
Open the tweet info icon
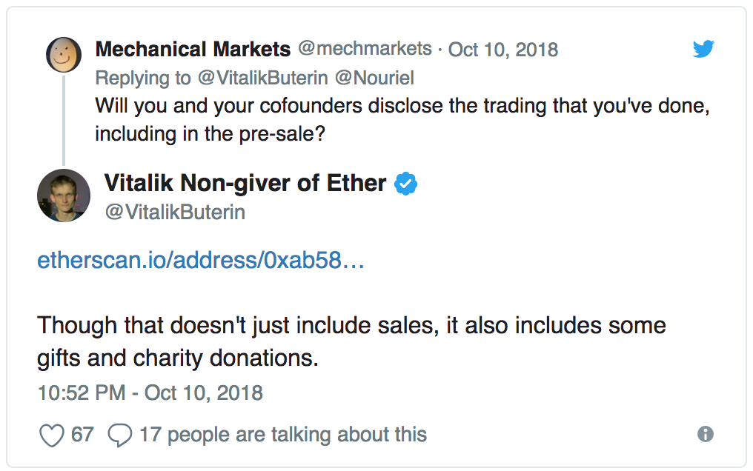coord(706,435)
